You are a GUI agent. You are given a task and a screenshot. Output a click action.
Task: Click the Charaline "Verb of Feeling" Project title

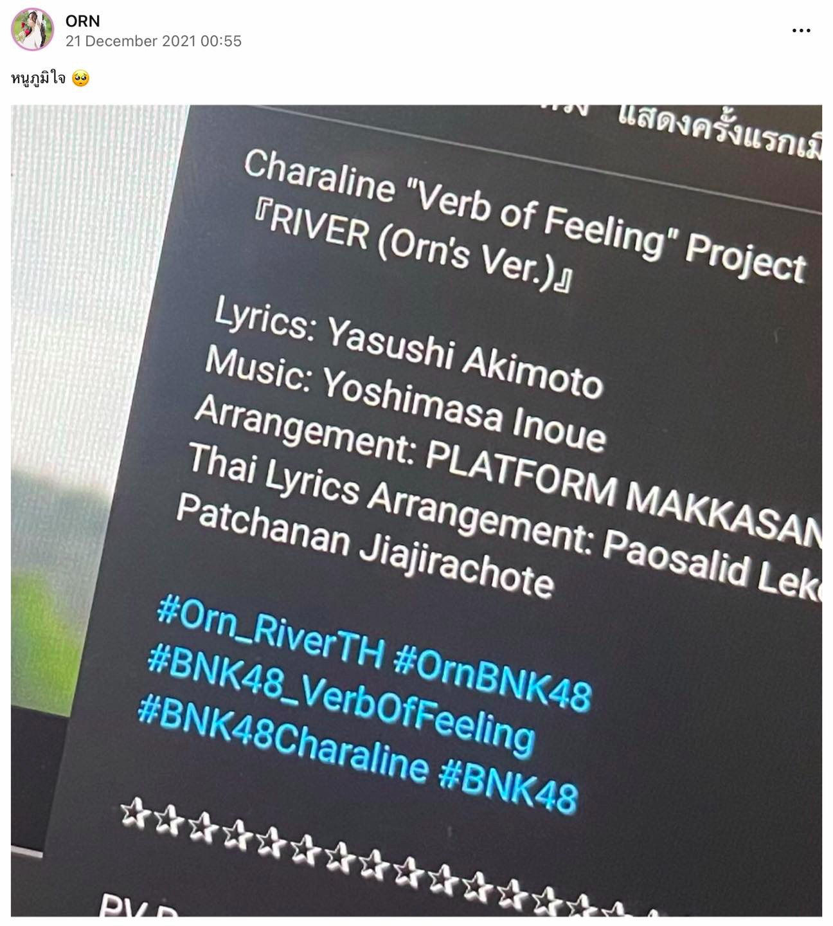click(524, 217)
